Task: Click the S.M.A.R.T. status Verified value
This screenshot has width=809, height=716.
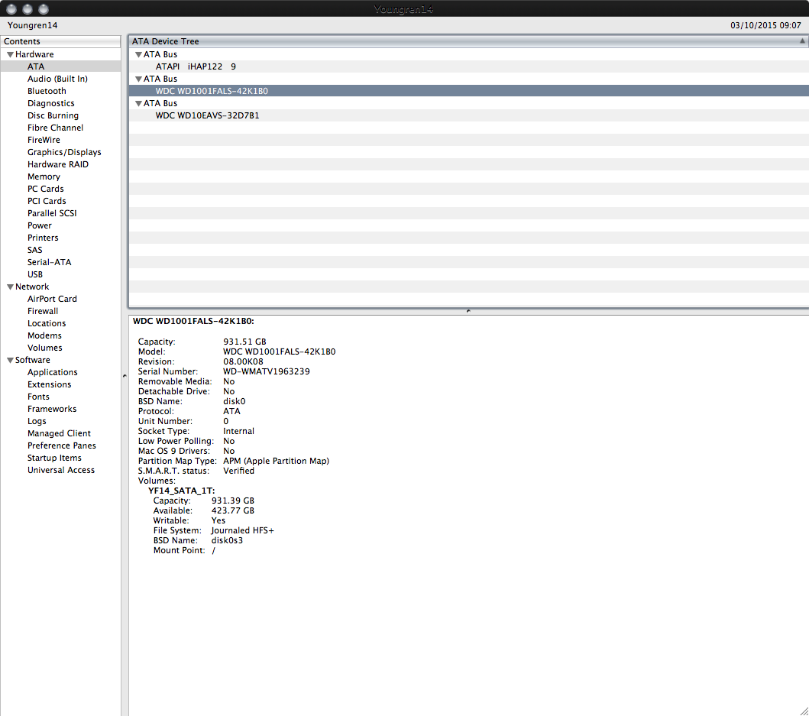Action: tap(238, 471)
